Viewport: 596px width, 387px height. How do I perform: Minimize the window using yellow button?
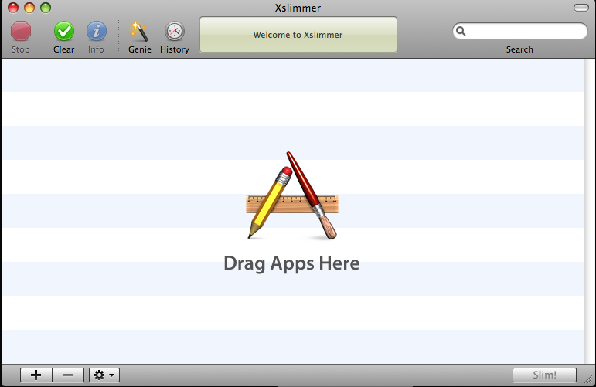tap(29, 8)
